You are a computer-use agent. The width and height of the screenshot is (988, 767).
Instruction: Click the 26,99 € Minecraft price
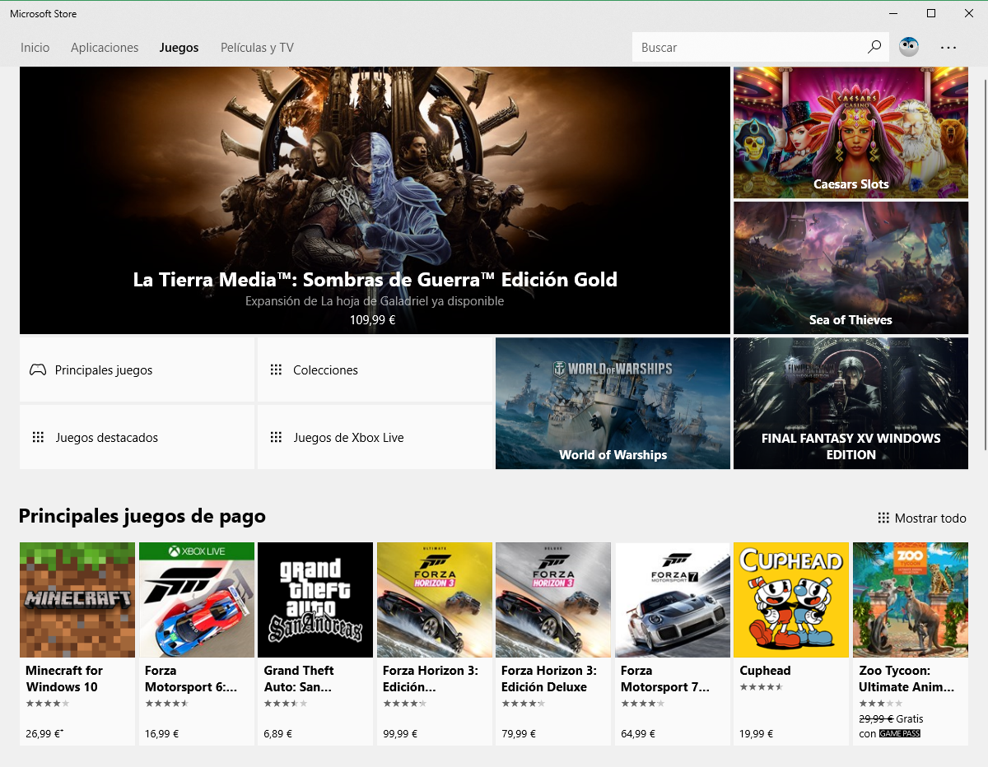point(44,733)
